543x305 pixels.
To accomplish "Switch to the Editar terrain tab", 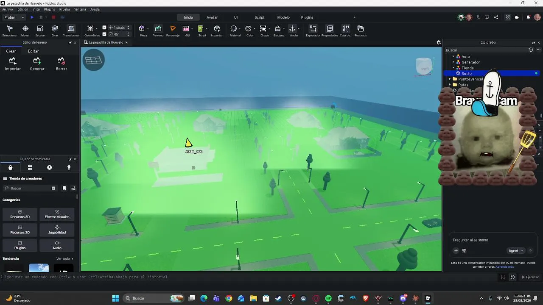I will (x=33, y=51).
